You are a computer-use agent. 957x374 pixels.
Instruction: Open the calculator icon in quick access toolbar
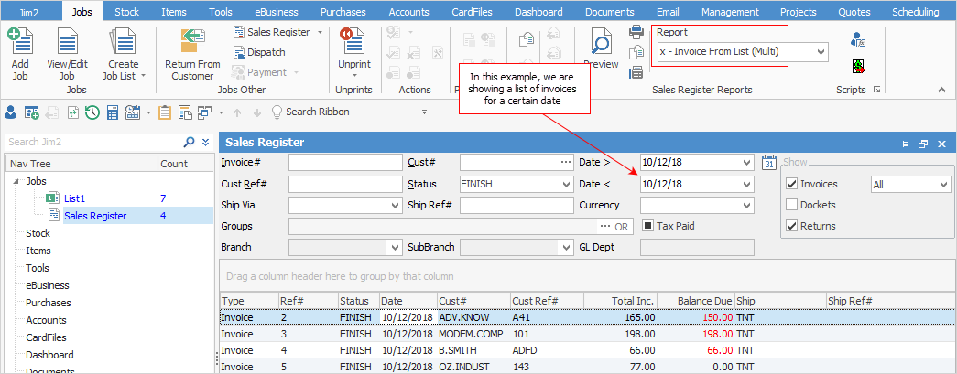coord(113,112)
